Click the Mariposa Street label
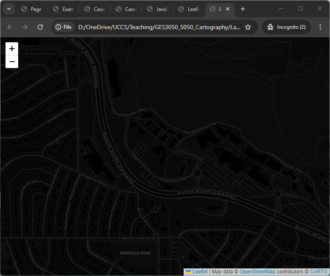Image resolution: width=330 pixels, height=276 pixels. [53, 182]
